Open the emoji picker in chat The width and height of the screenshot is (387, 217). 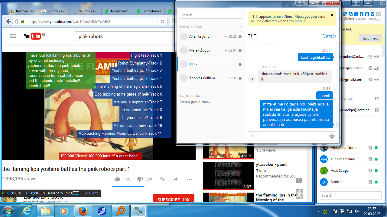coord(332,136)
